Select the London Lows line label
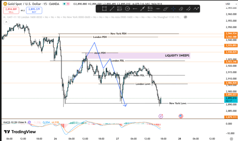This screenshot has height=141, width=238. pos(143,84)
